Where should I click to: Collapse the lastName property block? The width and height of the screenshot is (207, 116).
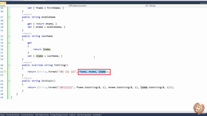(x=10, y=36)
